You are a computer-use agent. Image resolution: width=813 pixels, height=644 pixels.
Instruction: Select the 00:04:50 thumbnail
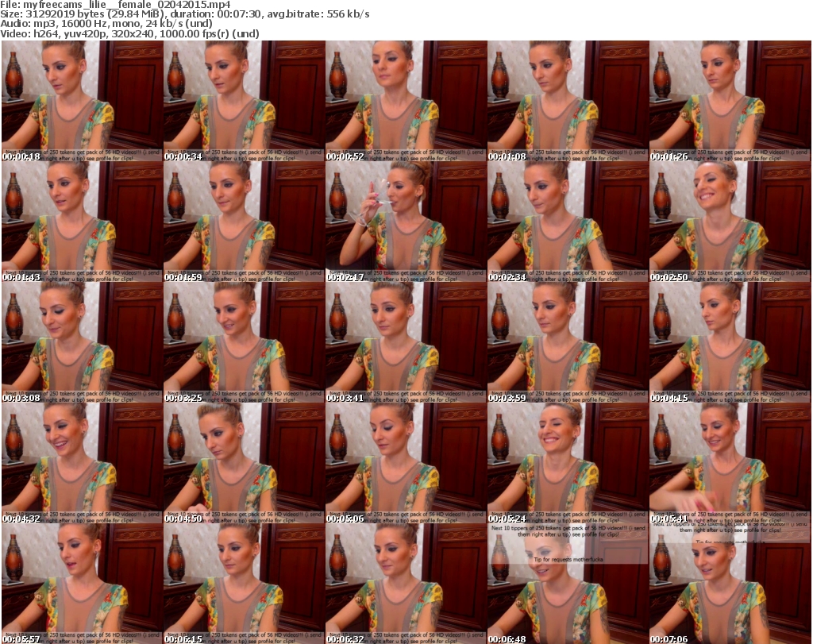point(244,463)
